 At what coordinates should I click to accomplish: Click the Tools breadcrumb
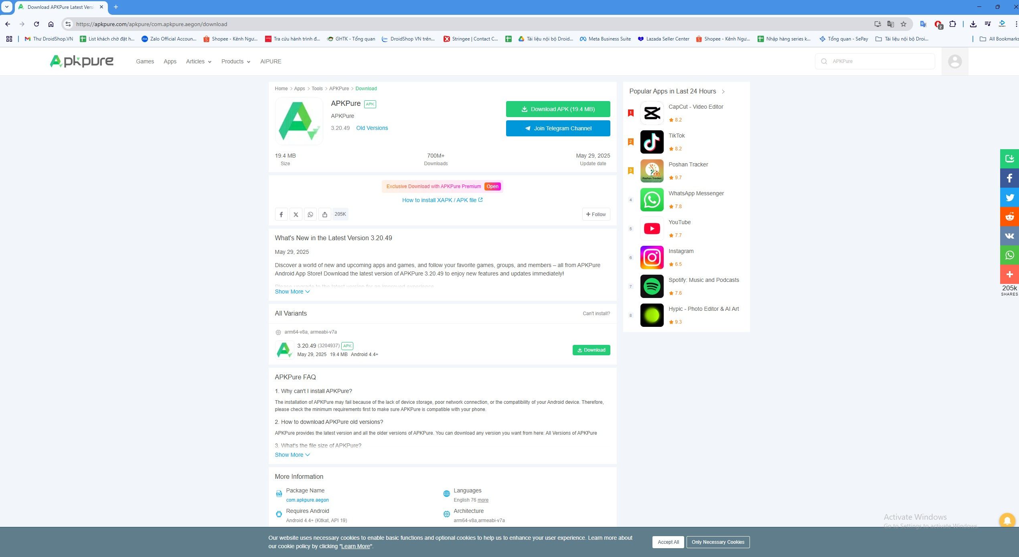pyautogui.click(x=317, y=89)
